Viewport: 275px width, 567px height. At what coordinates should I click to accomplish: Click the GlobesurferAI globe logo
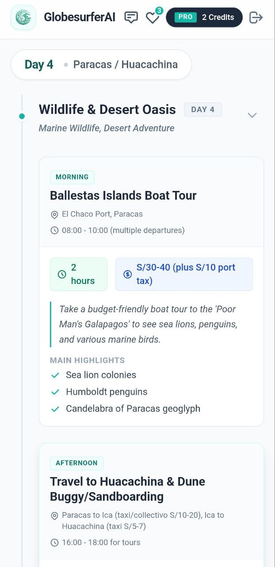point(23,17)
